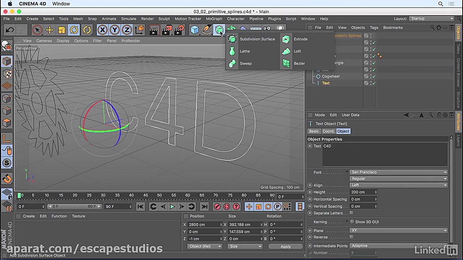Select the Loft generator icon
463x260 pixels.
point(286,51)
